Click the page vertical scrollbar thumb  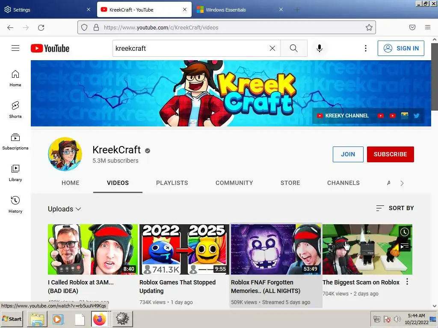(x=435, y=77)
